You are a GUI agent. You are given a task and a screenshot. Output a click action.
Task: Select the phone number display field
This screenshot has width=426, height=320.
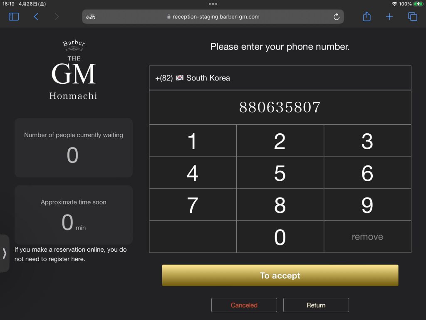tap(280, 107)
